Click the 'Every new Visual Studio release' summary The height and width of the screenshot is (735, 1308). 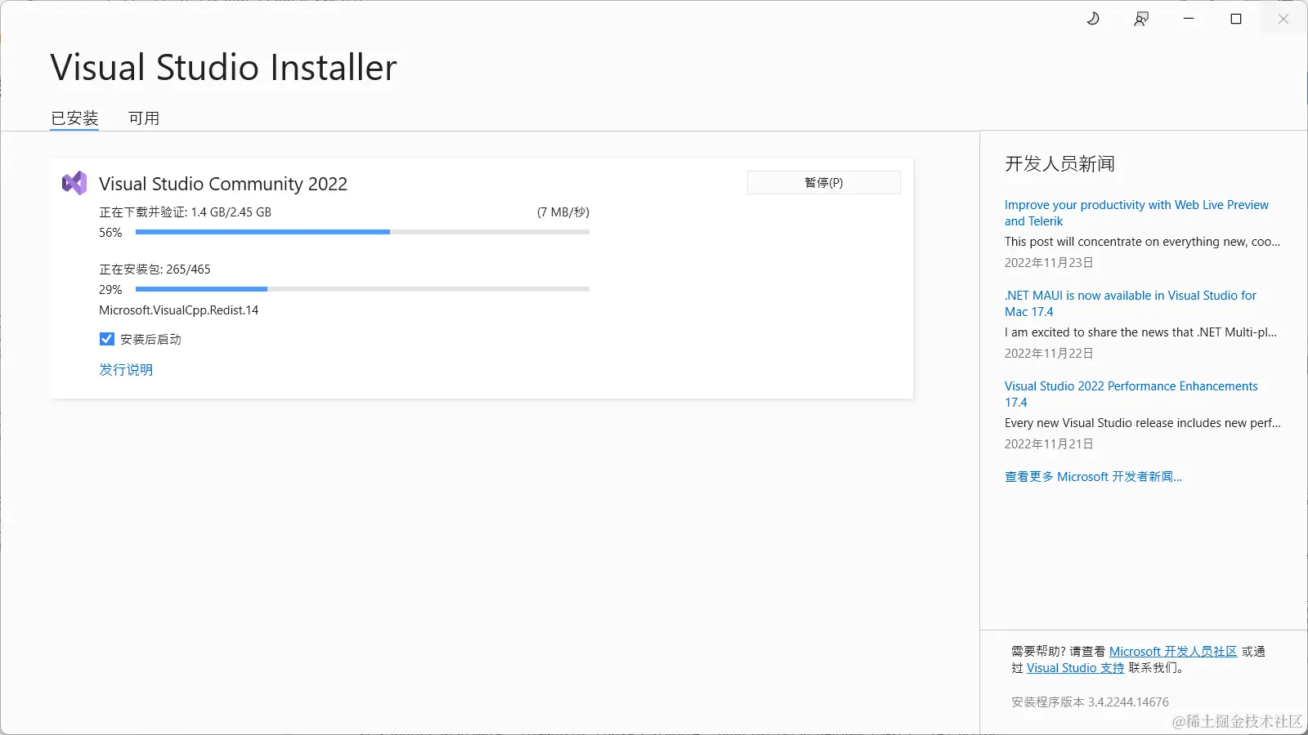click(x=1143, y=423)
